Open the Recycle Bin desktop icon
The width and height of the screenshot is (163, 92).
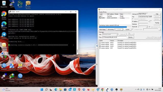pos(4,4)
